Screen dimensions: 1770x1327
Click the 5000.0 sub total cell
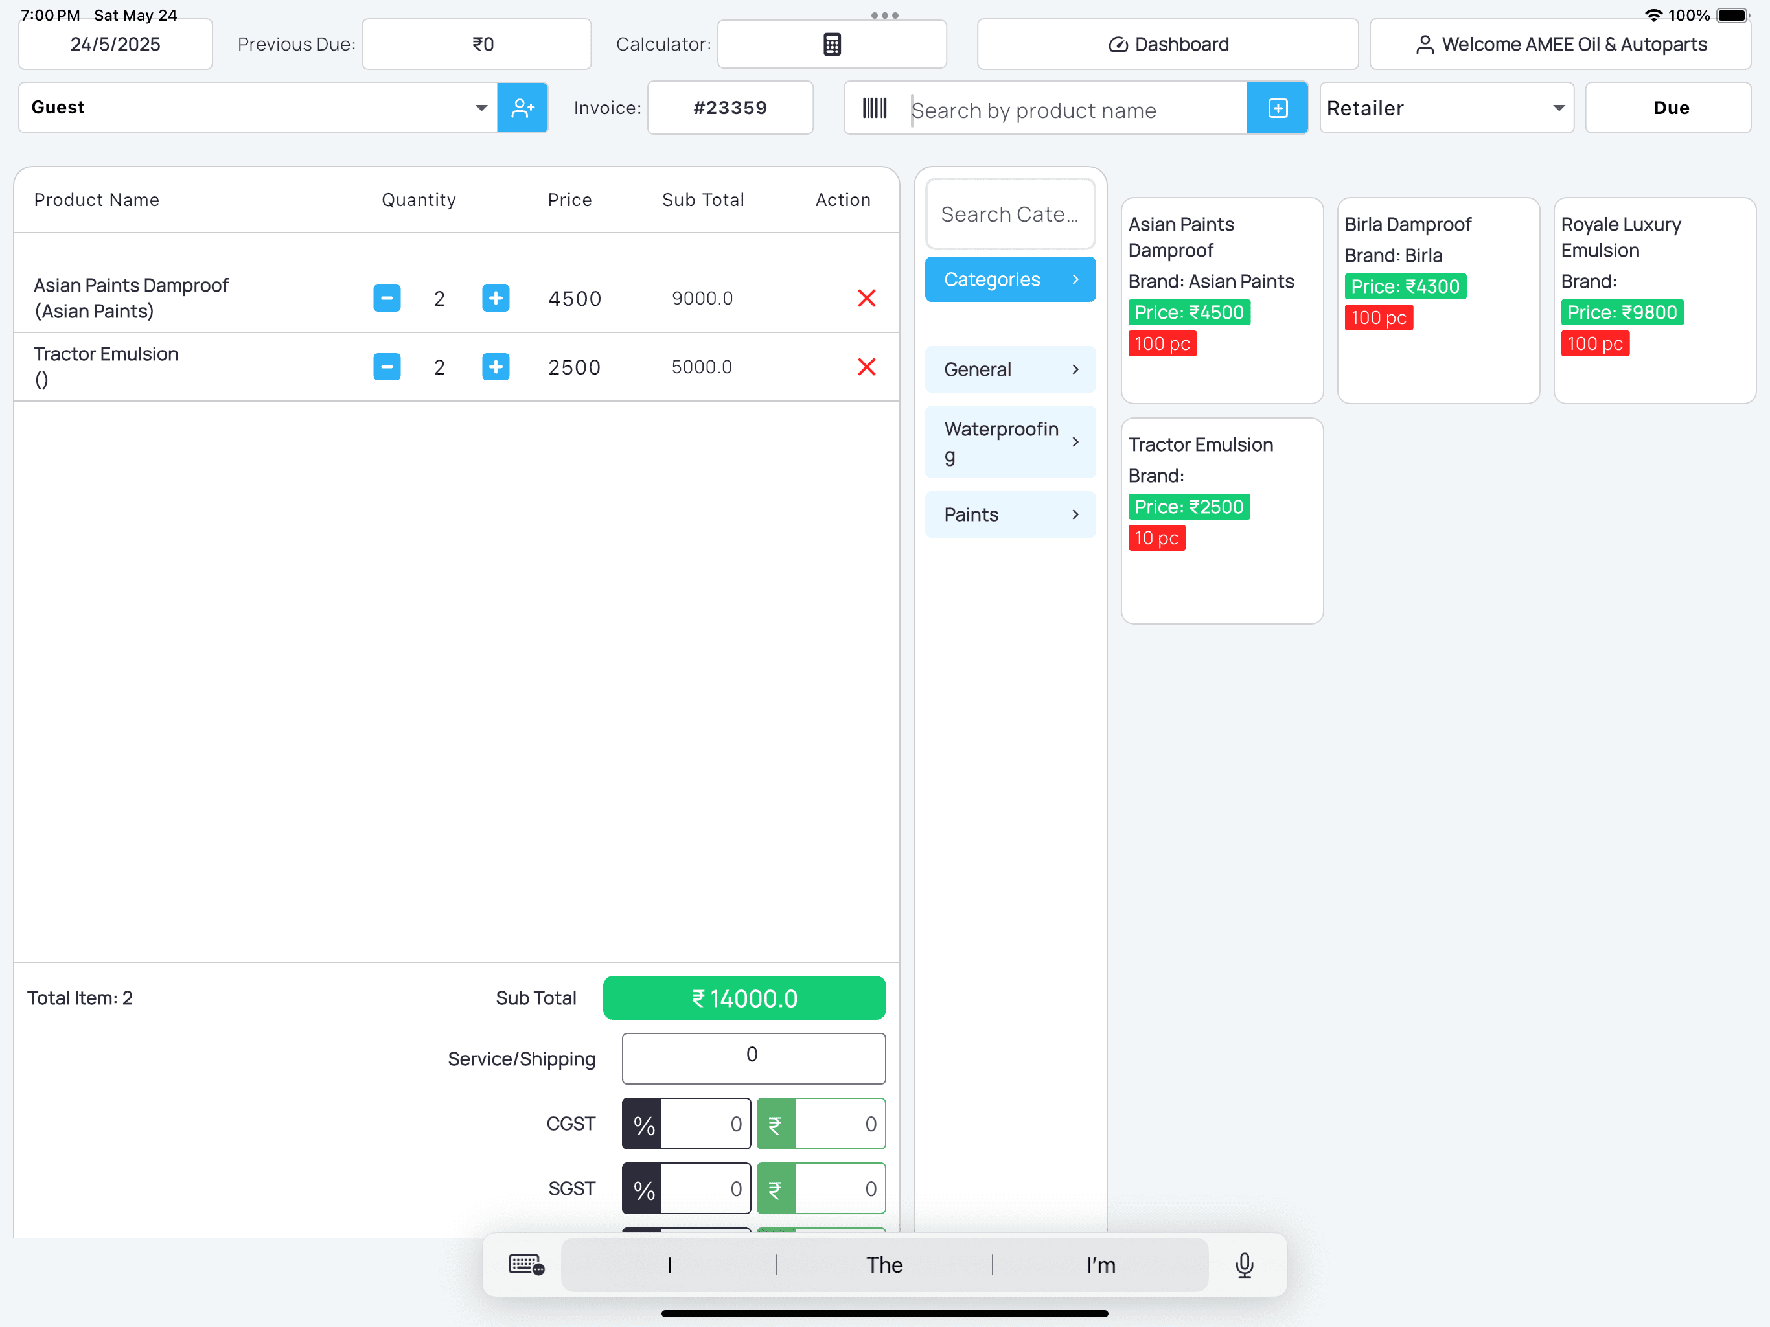coord(702,367)
